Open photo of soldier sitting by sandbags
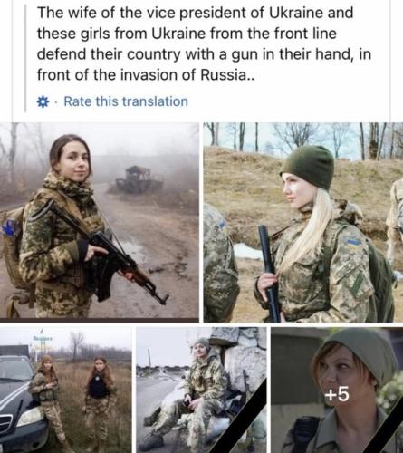 click(x=201, y=390)
